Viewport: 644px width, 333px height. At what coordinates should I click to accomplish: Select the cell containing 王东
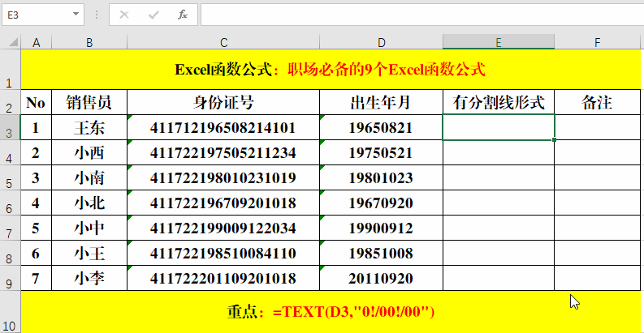(89, 127)
